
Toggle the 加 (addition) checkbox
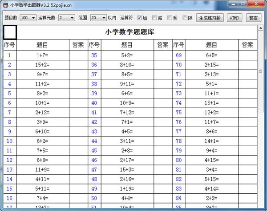[x=139, y=18]
